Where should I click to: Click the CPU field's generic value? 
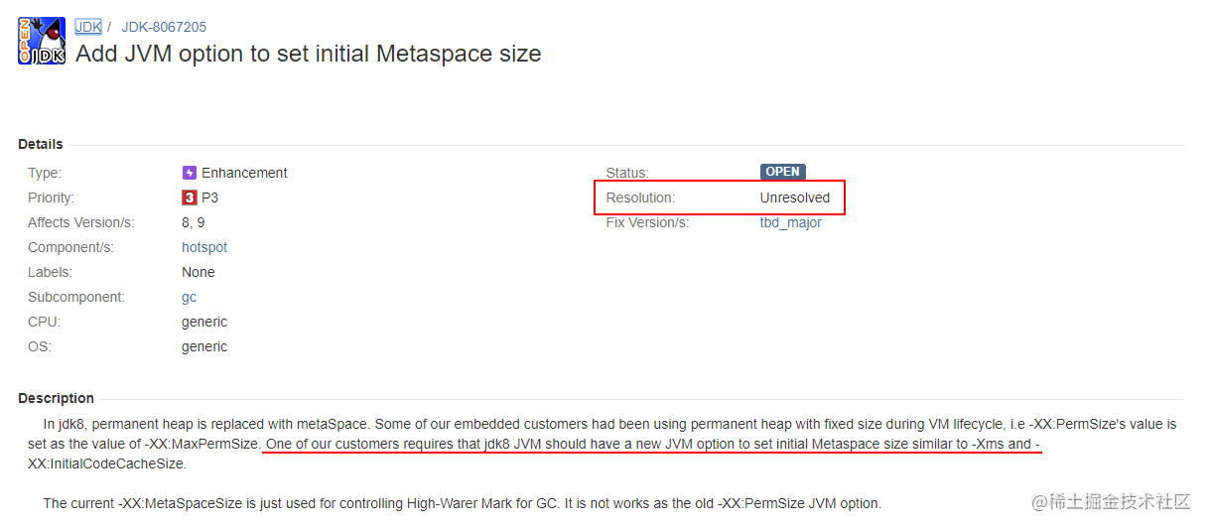pos(204,322)
